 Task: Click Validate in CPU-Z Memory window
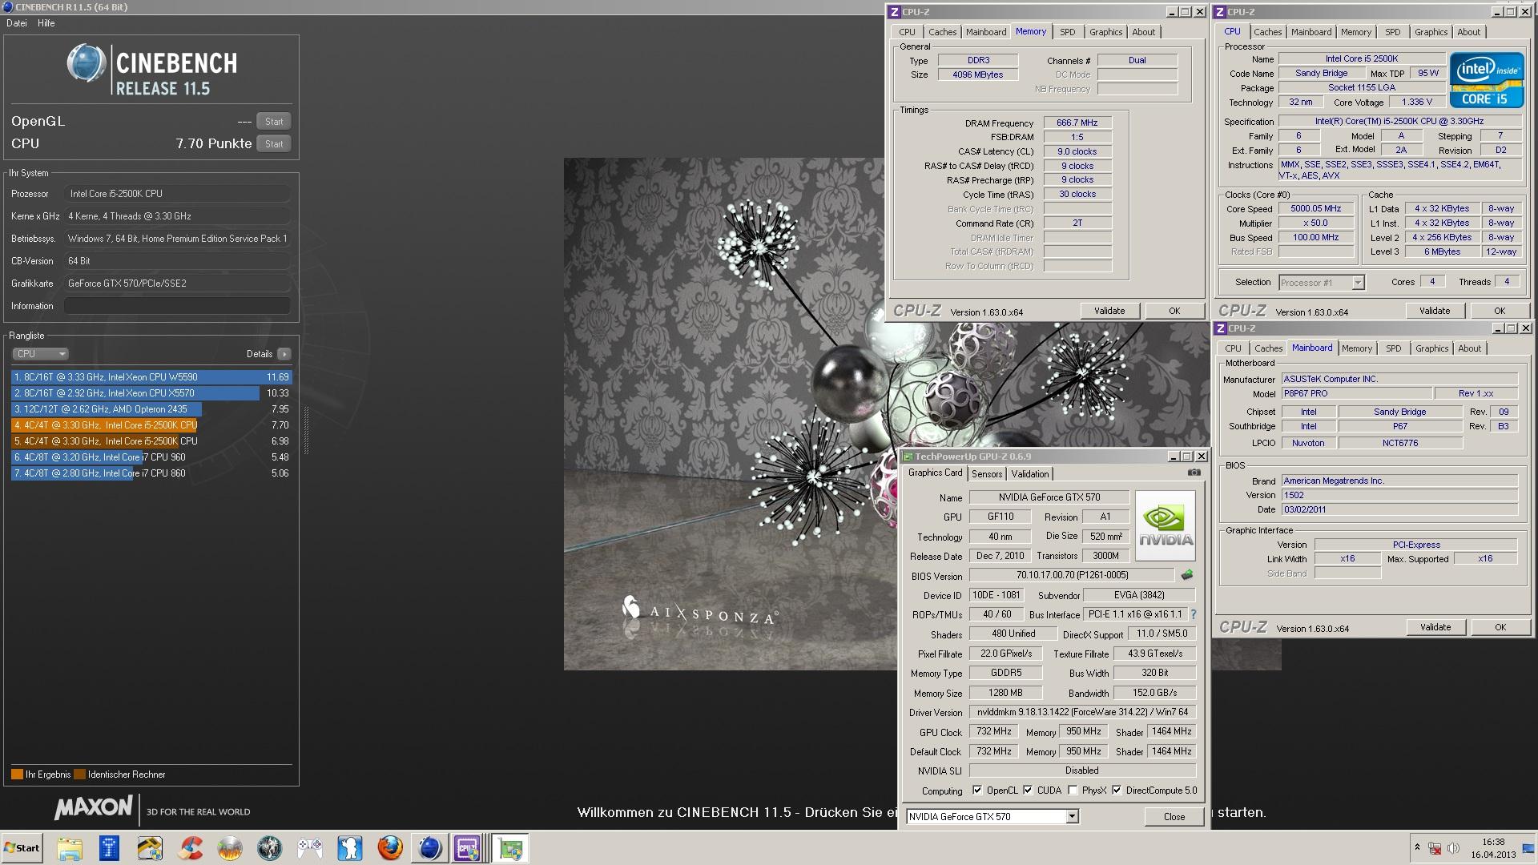point(1109,311)
